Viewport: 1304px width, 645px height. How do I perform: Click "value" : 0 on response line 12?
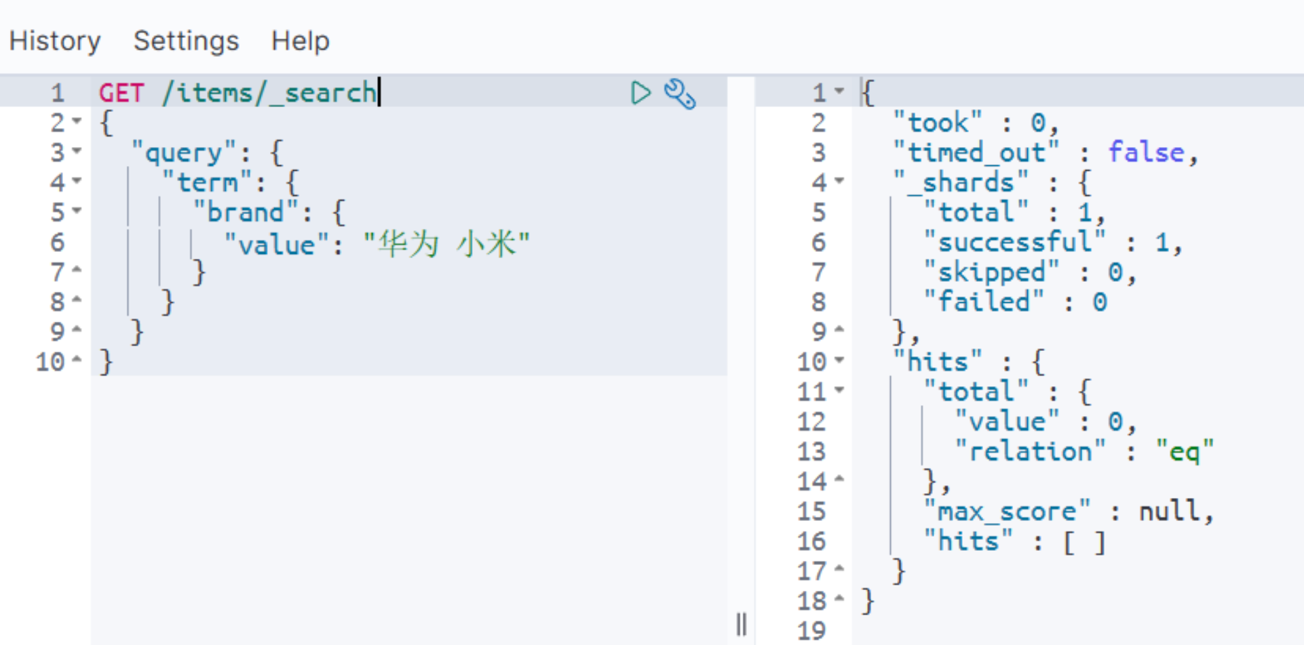[x=1045, y=422]
